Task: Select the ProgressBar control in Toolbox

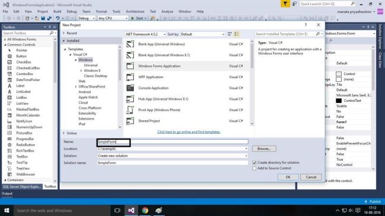Action: 25,139
